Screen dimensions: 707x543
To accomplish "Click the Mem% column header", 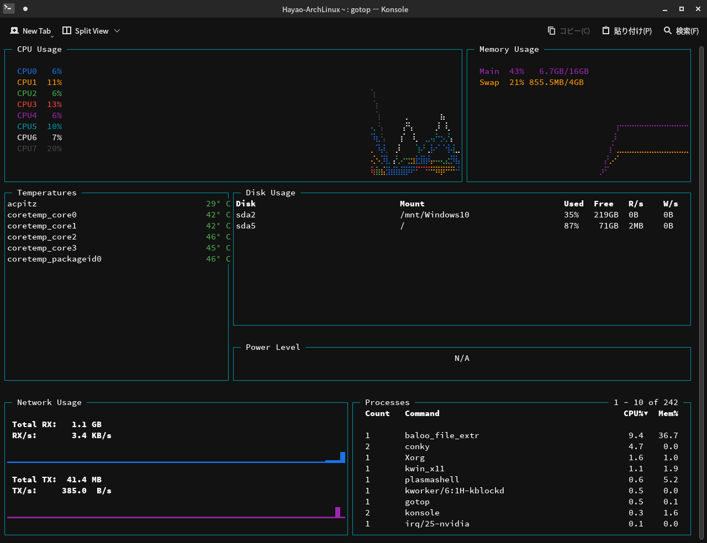I will pos(668,413).
